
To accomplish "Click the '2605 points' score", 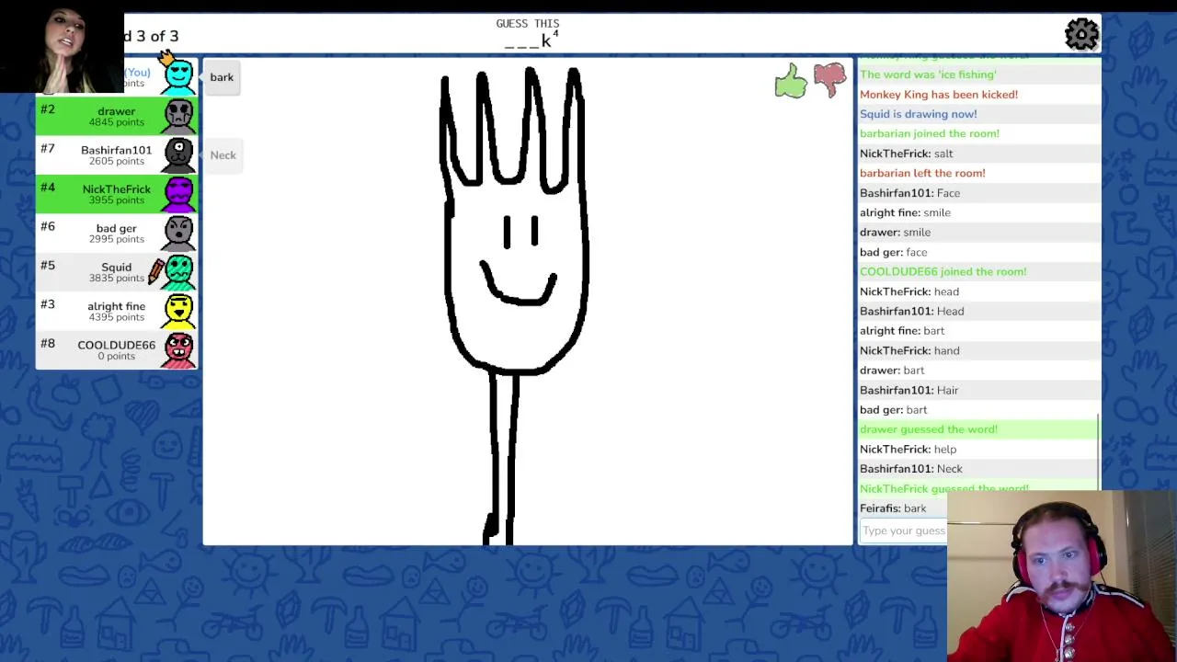I will tap(116, 161).
